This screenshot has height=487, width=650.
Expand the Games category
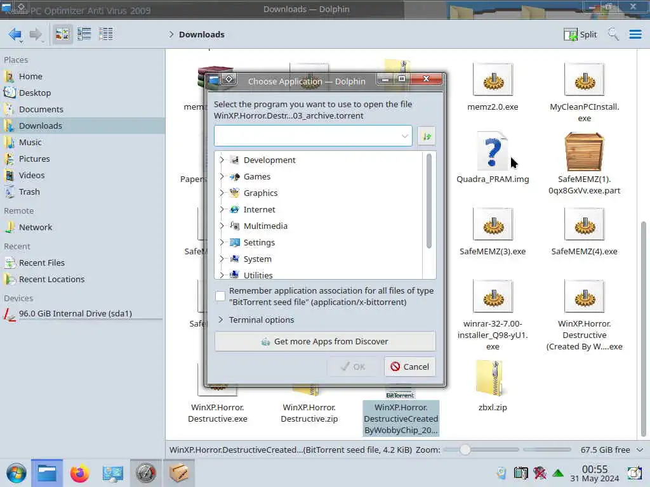click(222, 176)
